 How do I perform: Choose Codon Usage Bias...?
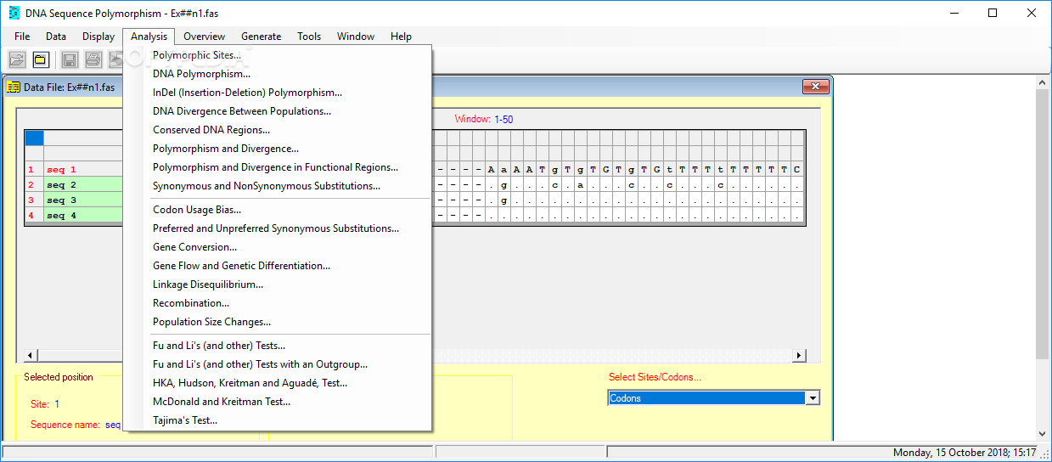tap(278, 210)
